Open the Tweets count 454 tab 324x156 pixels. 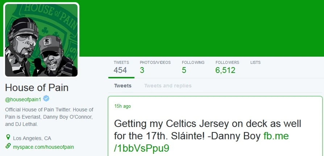[x=121, y=67]
